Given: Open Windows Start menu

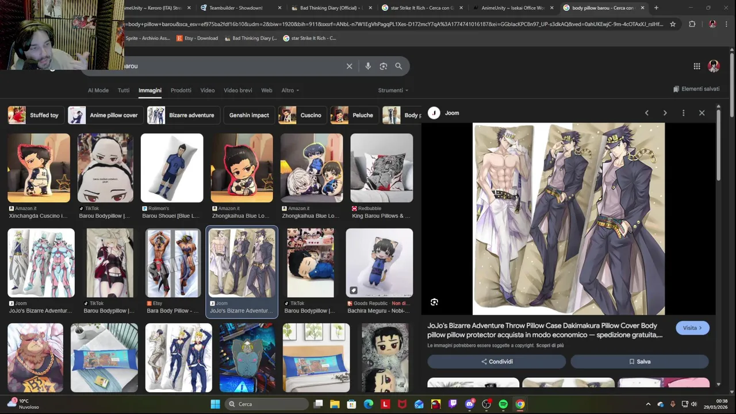Looking at the screenshot, I should (x=215, y=404).
